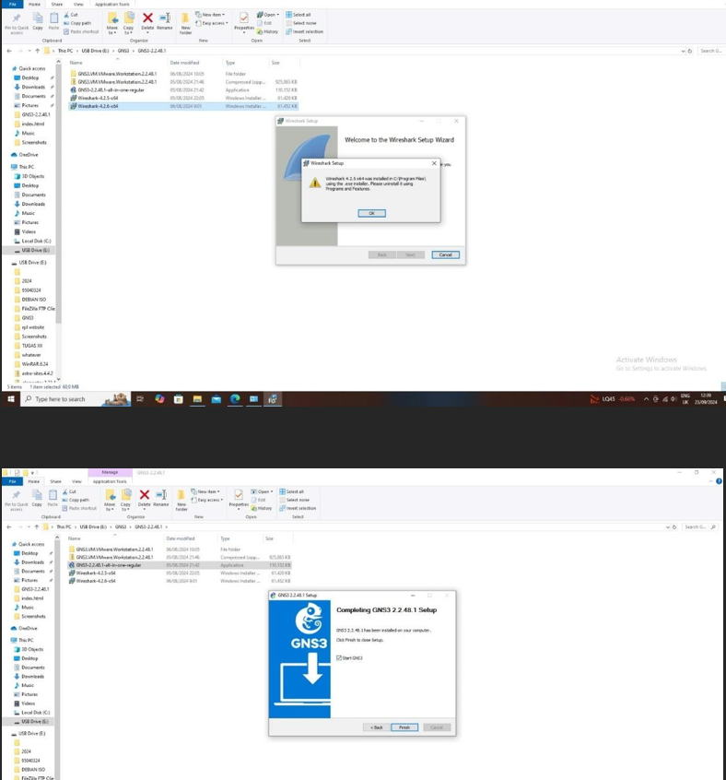Open Share tab in Explorer behind GNS3 Setup
Viewport: 726px width, 780px height.
[55, 481]
